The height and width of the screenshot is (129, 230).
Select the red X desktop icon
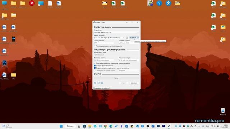[32, 3]
